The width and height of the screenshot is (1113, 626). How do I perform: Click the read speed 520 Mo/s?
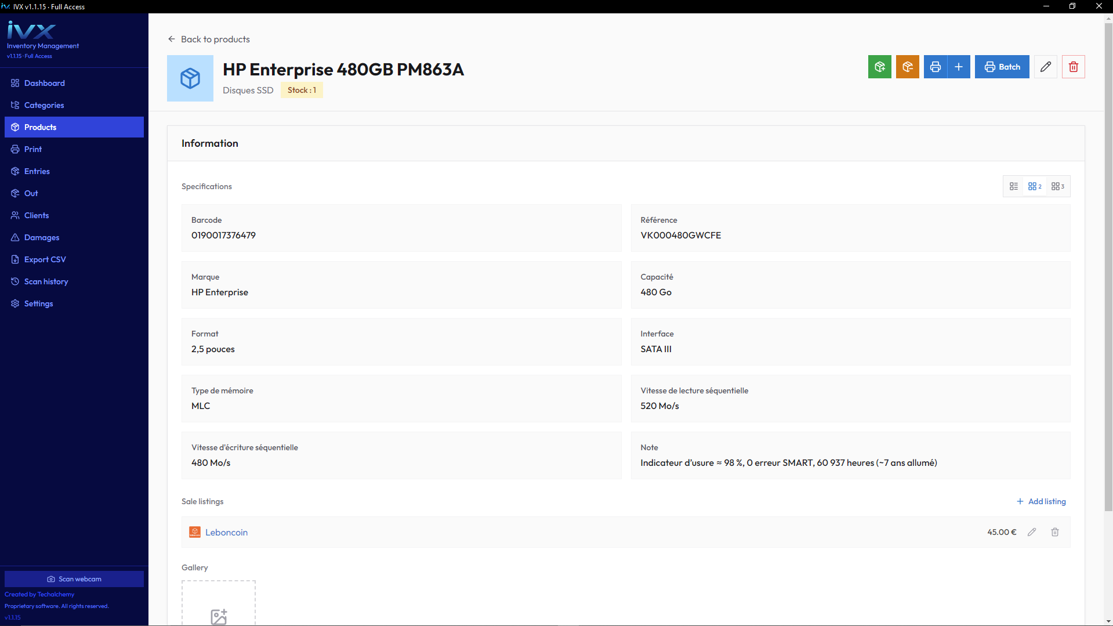659,406
